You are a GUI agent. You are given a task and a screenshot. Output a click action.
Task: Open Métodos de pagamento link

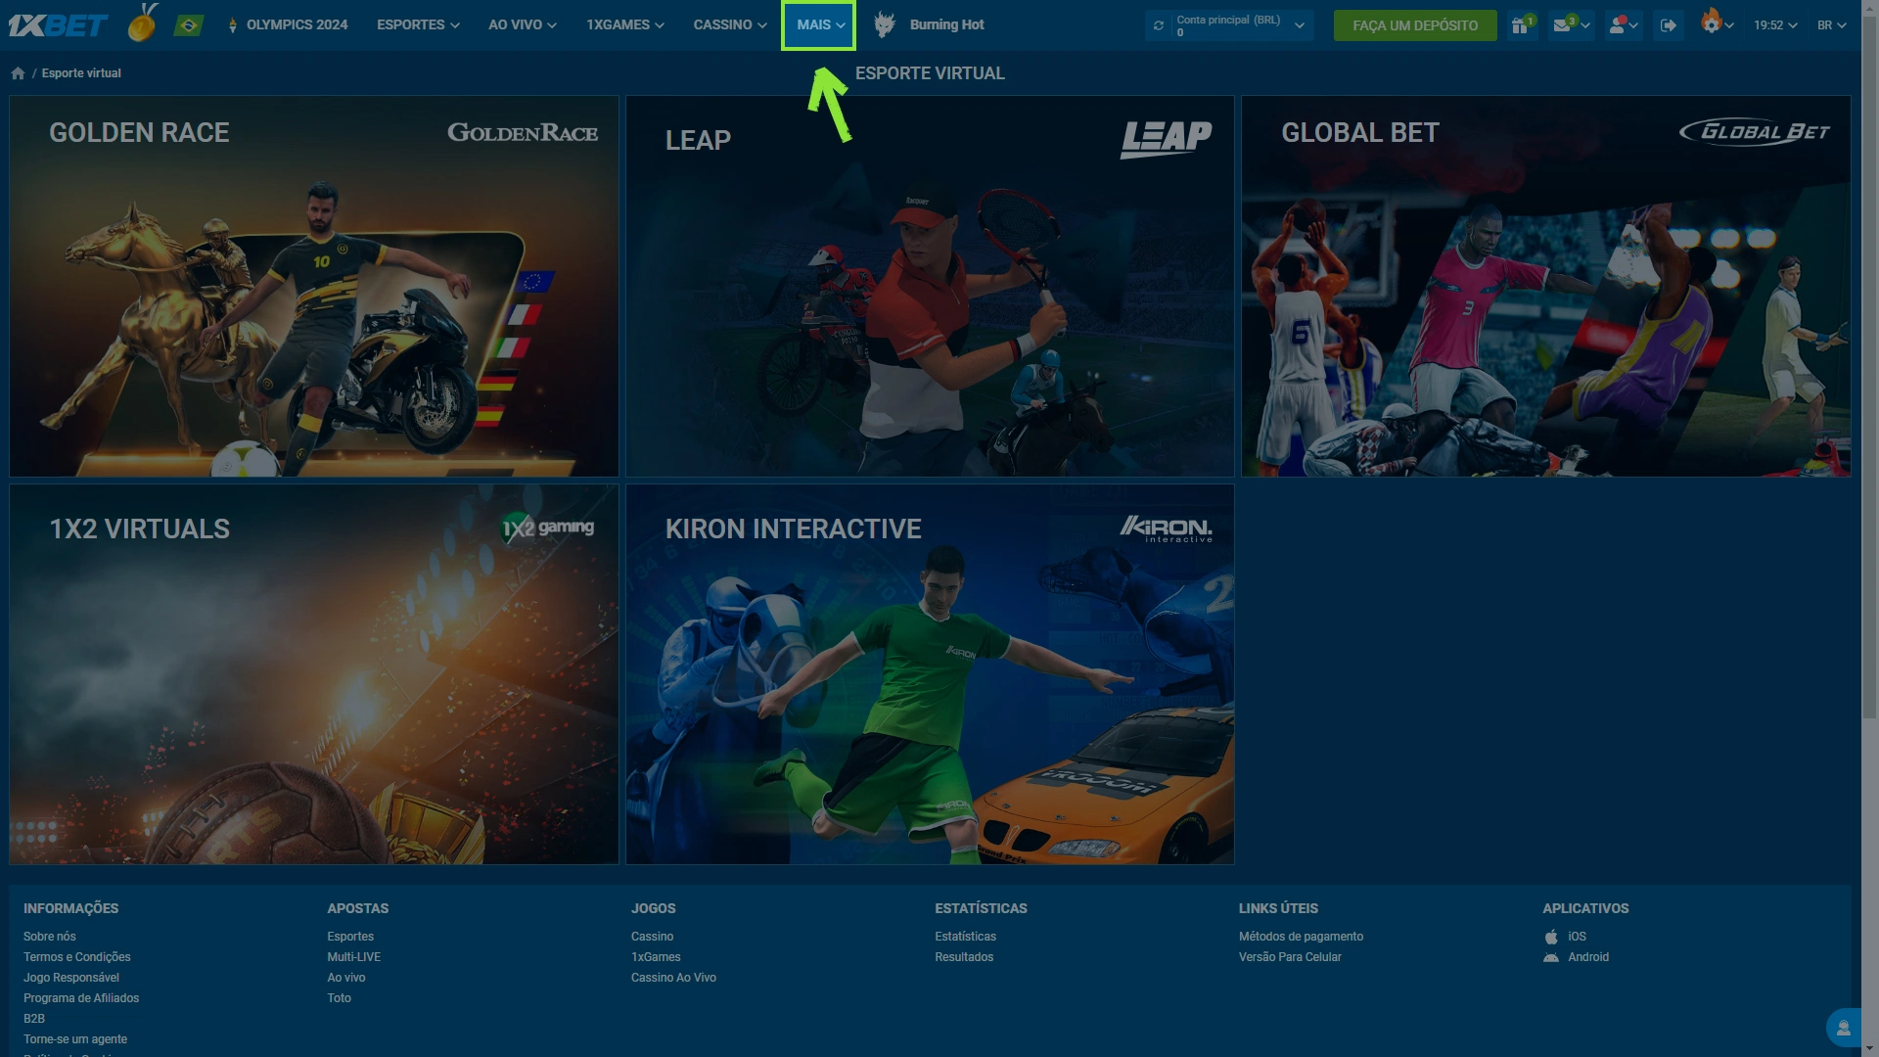tap(1301, 937)
